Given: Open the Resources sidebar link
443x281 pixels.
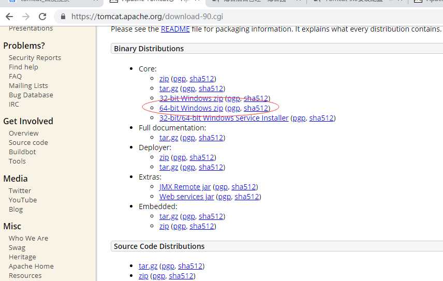Looking at the screenshot, I should (x=25, y=276).
